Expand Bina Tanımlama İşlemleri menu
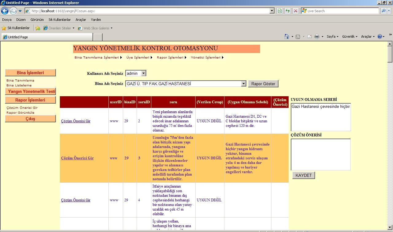Image resolution: width=393 pixels, height=232 pixels. click(98, 57)
